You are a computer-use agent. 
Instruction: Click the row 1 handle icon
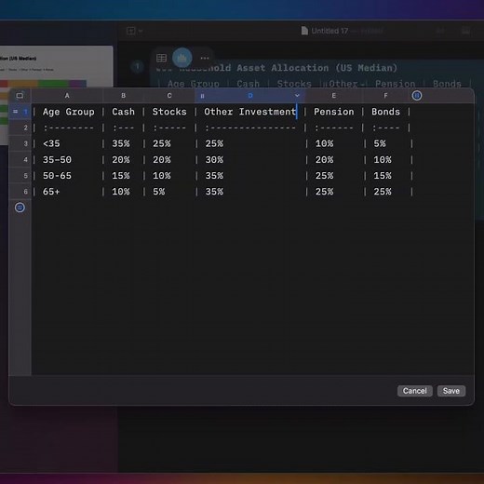(x=15, y=112)
